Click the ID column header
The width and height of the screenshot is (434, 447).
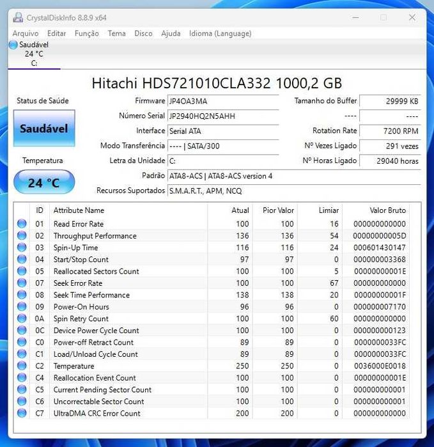40,210
